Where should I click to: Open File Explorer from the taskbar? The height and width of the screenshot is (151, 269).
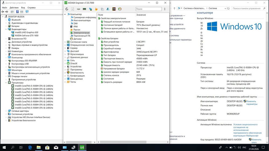click(x=38, y=148)
